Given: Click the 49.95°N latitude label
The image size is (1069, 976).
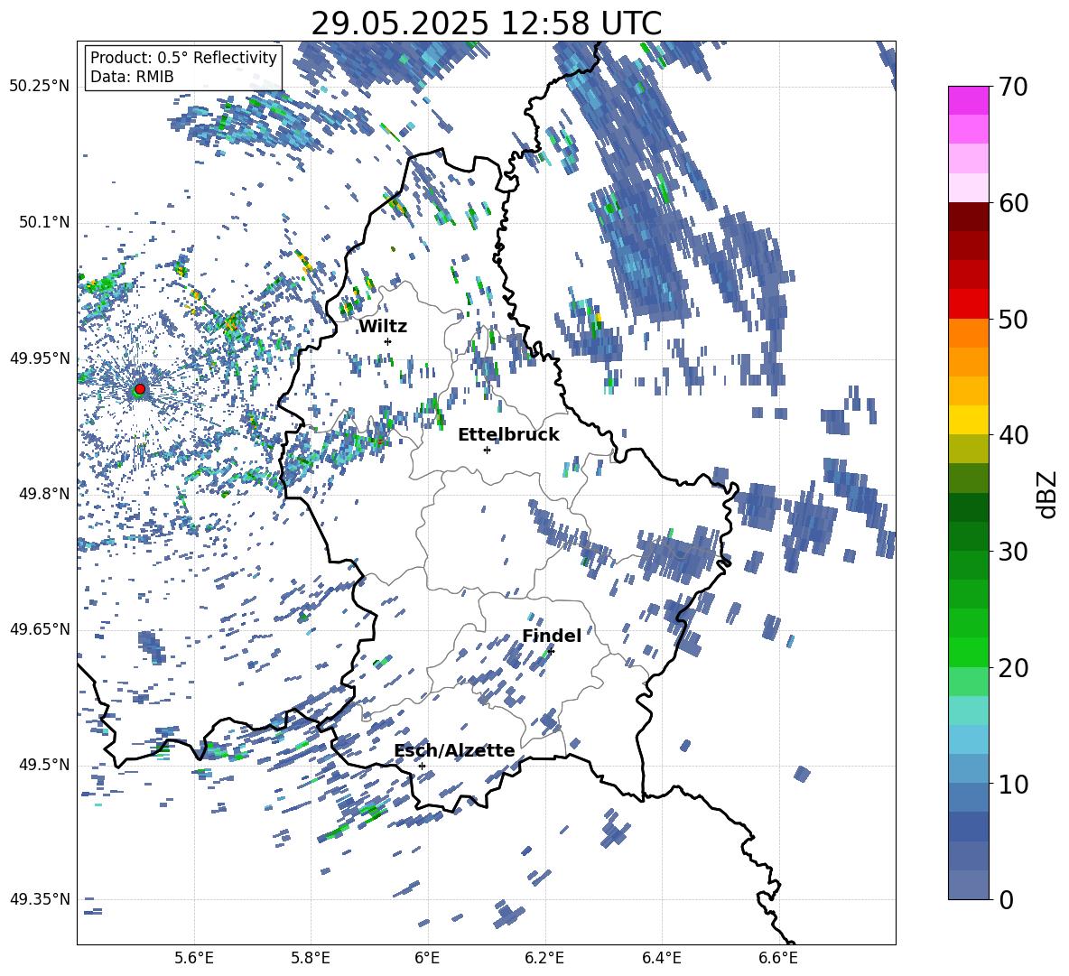Looking at the screenshot, I should (x=40, y=358).
